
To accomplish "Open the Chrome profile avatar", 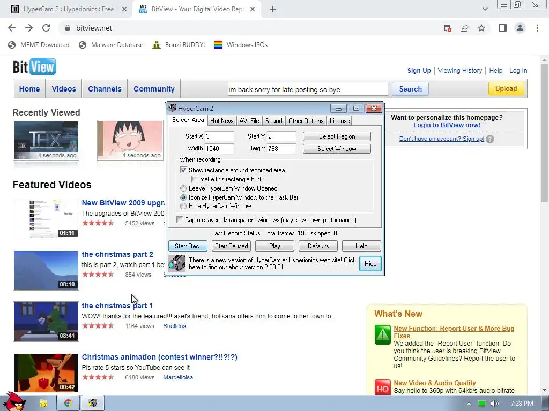I will coord(520,28).
